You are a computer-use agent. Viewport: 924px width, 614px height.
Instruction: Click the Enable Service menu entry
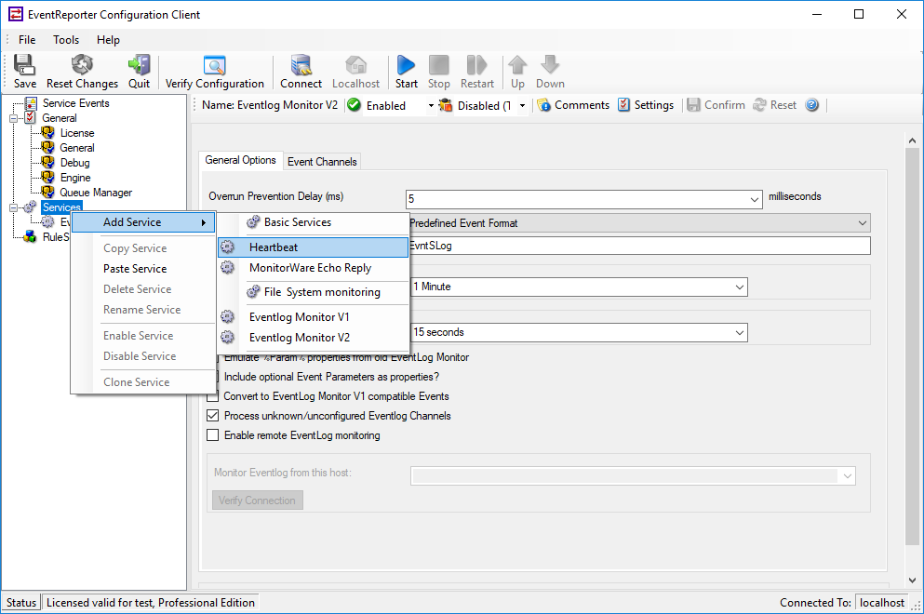pos(143,336)
